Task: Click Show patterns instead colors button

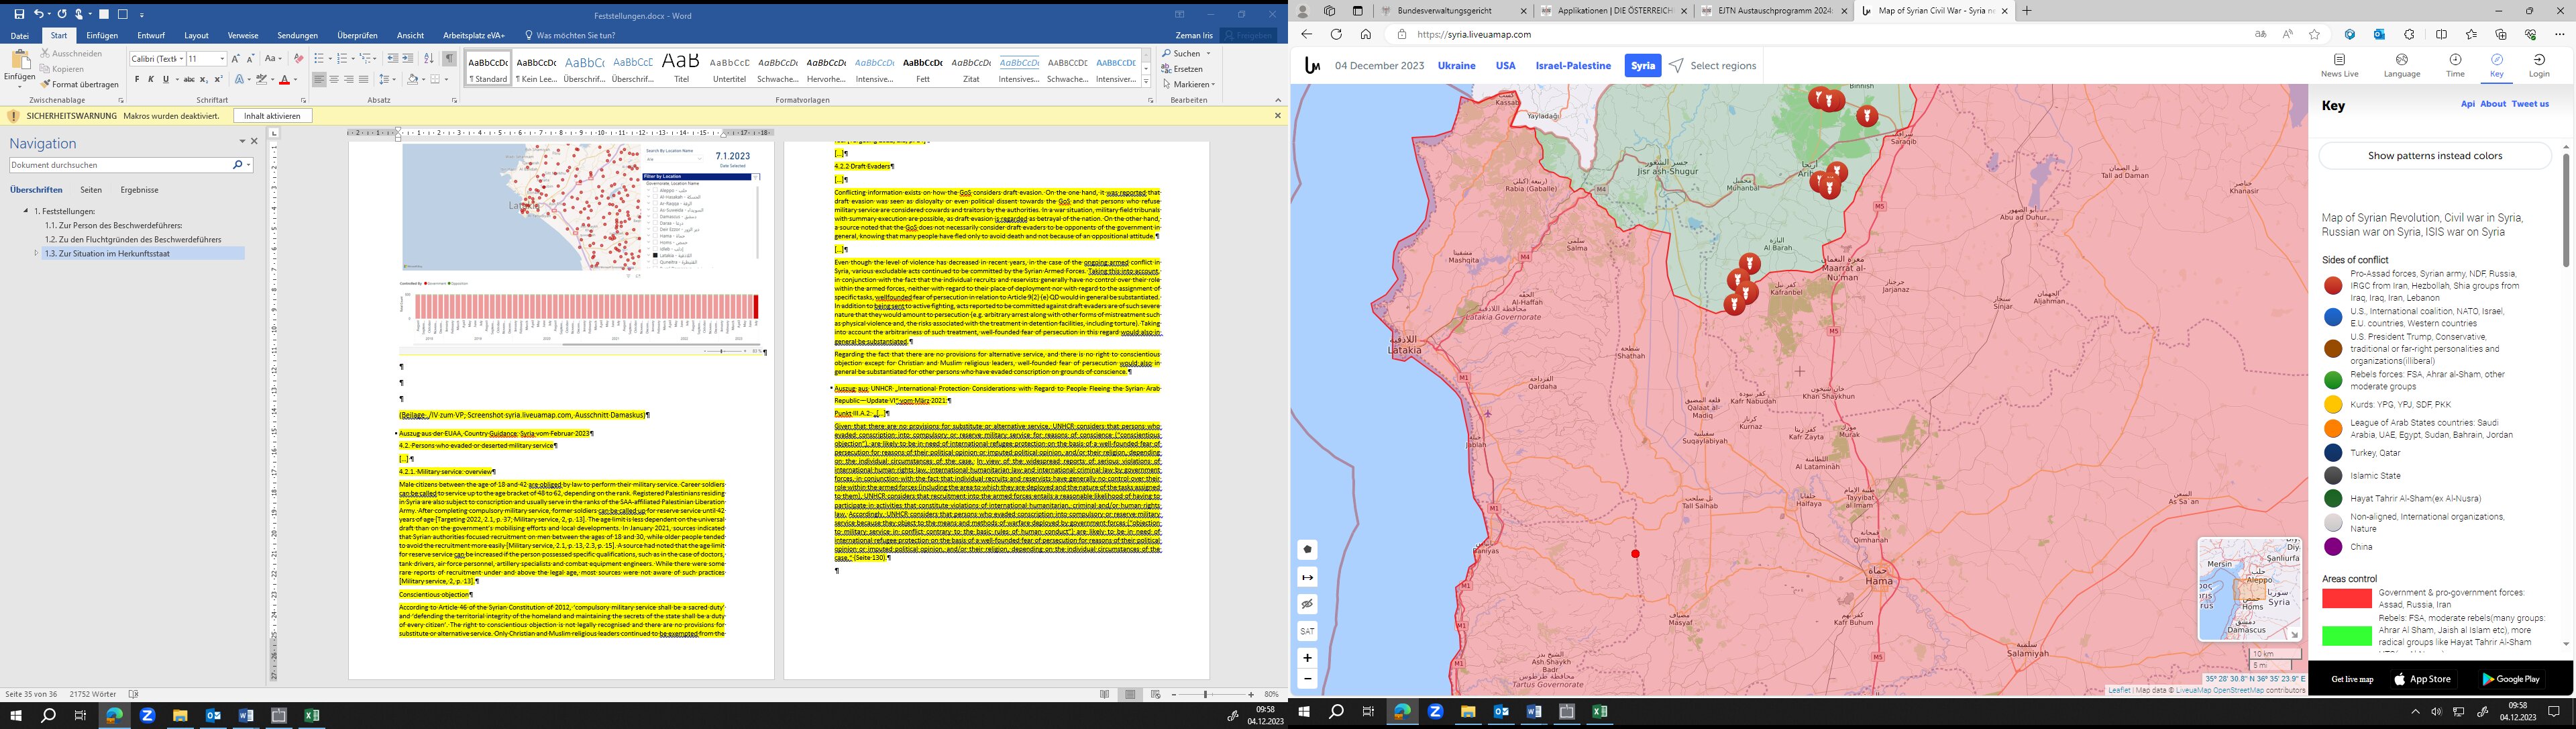Action: (2434, 155)
